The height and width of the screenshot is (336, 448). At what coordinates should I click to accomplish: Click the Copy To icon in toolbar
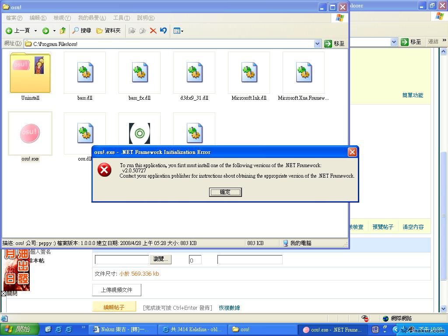click(143, 31)
